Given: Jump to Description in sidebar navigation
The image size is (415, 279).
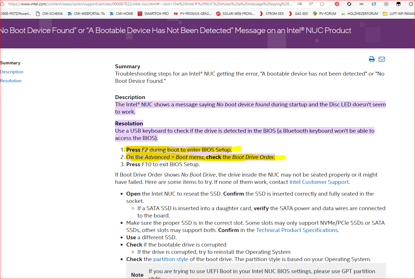Looking at the screenshot, I should click(12, 72).
